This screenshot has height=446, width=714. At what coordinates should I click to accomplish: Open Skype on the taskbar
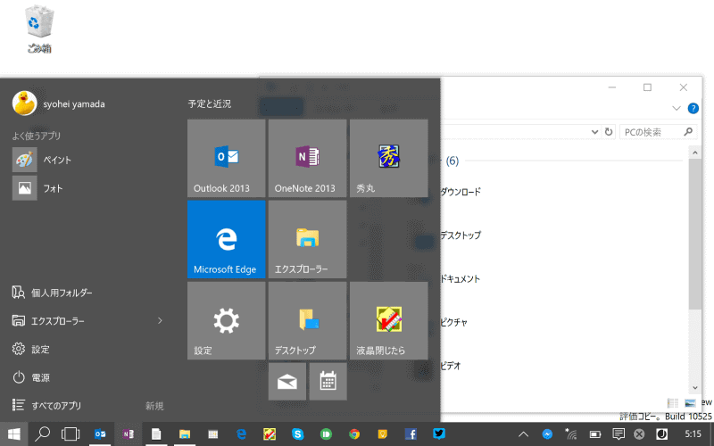[x=298, y=434]
